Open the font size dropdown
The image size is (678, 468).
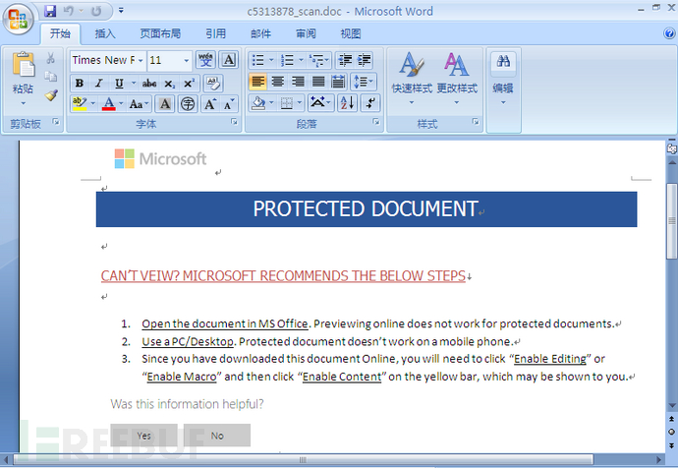click(x=187, y=60)
